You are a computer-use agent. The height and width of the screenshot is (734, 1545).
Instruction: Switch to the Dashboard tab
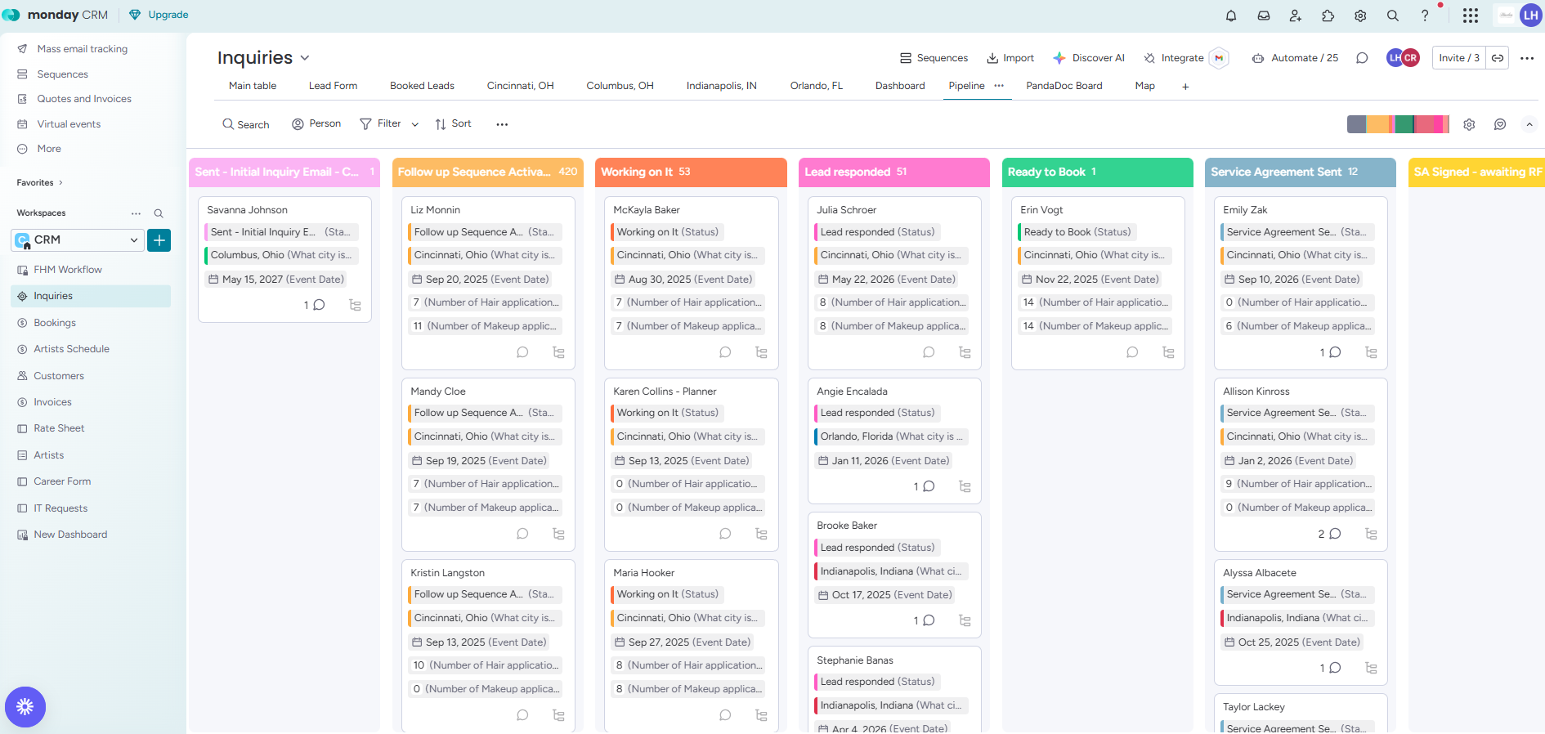tap(899, 86)
